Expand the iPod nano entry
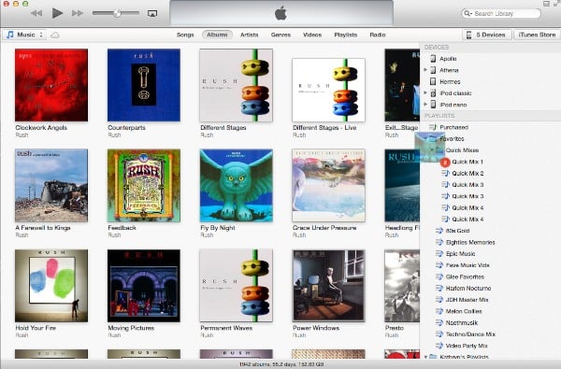Image resolution: width=561 pixels, height=369 pixels. [425, 105]
